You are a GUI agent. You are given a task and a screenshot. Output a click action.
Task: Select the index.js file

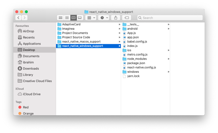(146, 46)
